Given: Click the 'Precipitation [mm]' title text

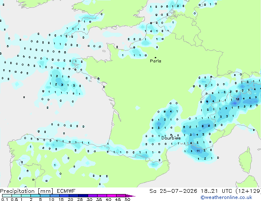Looking at the screenshot, I should click(27, 191).
